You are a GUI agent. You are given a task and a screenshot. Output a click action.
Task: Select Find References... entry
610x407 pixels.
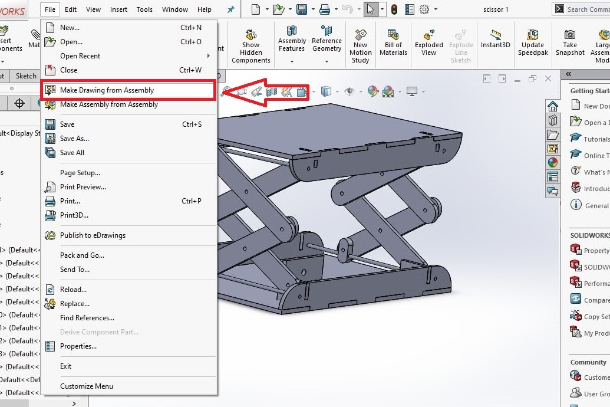[x=128, y=318]
